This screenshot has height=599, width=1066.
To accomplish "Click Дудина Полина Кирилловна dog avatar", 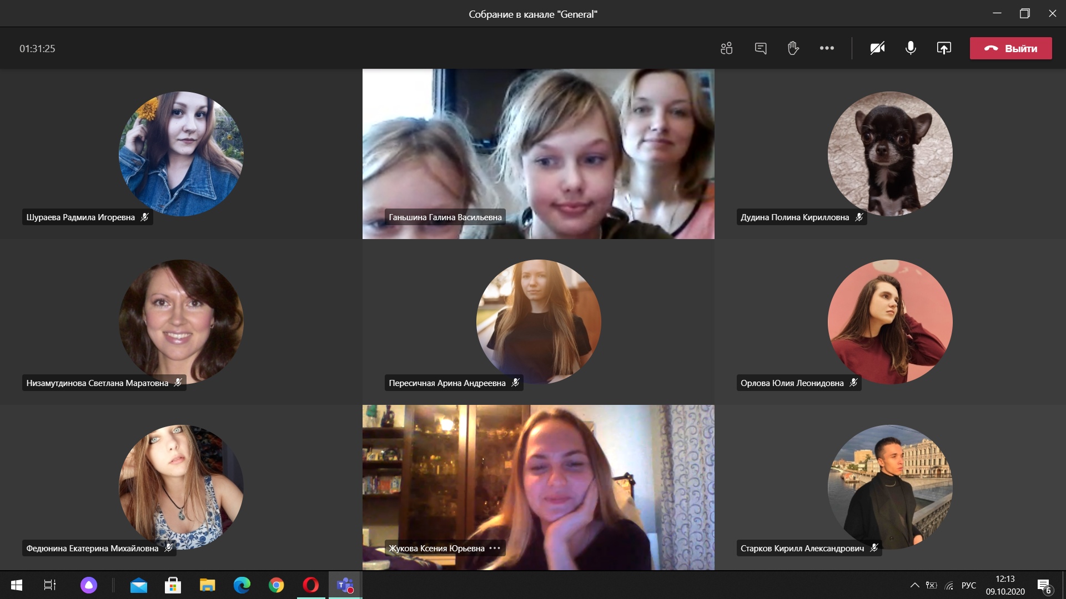I will pyautogui.click(x=890, y=154).
